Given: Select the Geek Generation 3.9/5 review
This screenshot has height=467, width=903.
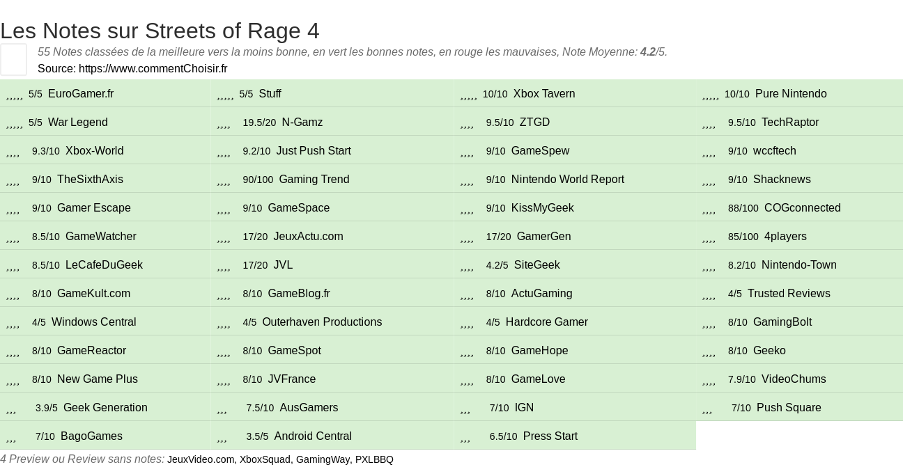Looking at the screenshot, I should coord(105,407).
